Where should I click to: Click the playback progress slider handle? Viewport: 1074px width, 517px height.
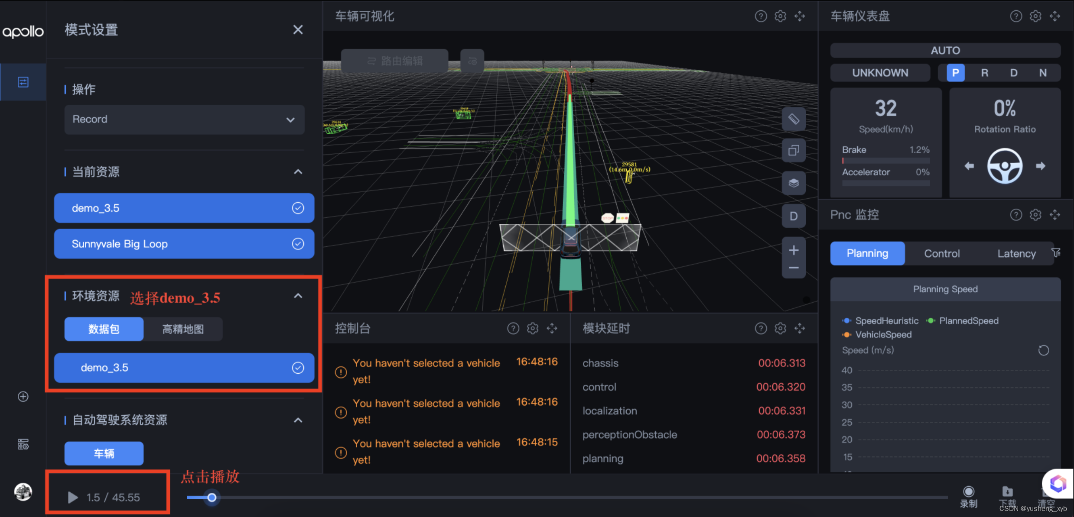pyautogui.click(x=212, y=498)
